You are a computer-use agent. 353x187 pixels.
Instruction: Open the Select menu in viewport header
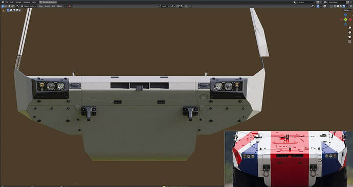(x=47, y=6)
